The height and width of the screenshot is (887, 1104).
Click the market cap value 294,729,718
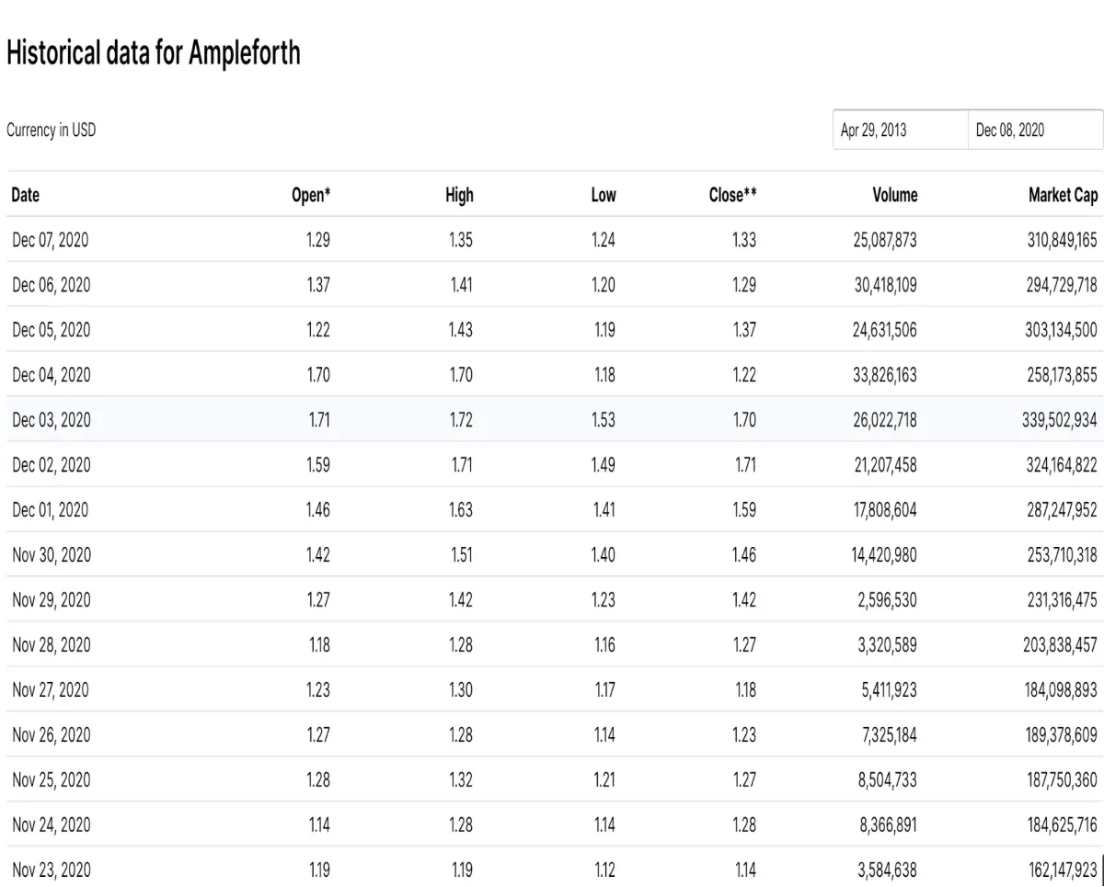click(1061, 285)
